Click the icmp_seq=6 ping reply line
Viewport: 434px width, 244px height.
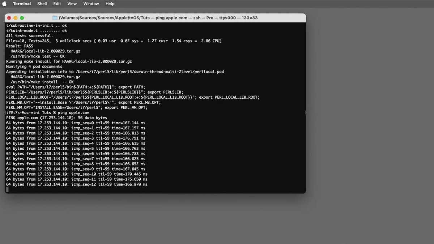[76, 154]
